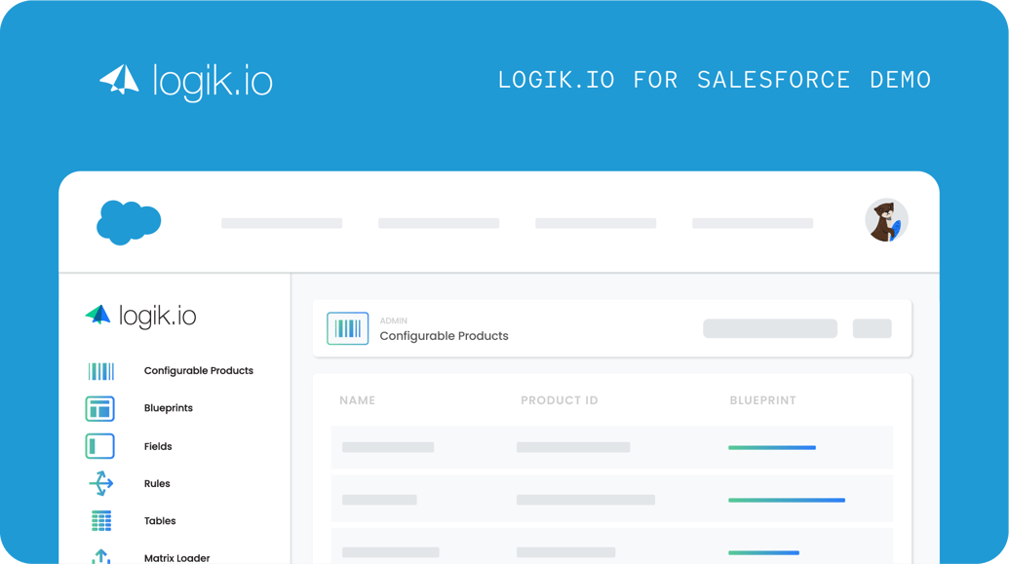Sort by the NAME column header
Viewport: 1009px width, 564px height.
[357, 400]
